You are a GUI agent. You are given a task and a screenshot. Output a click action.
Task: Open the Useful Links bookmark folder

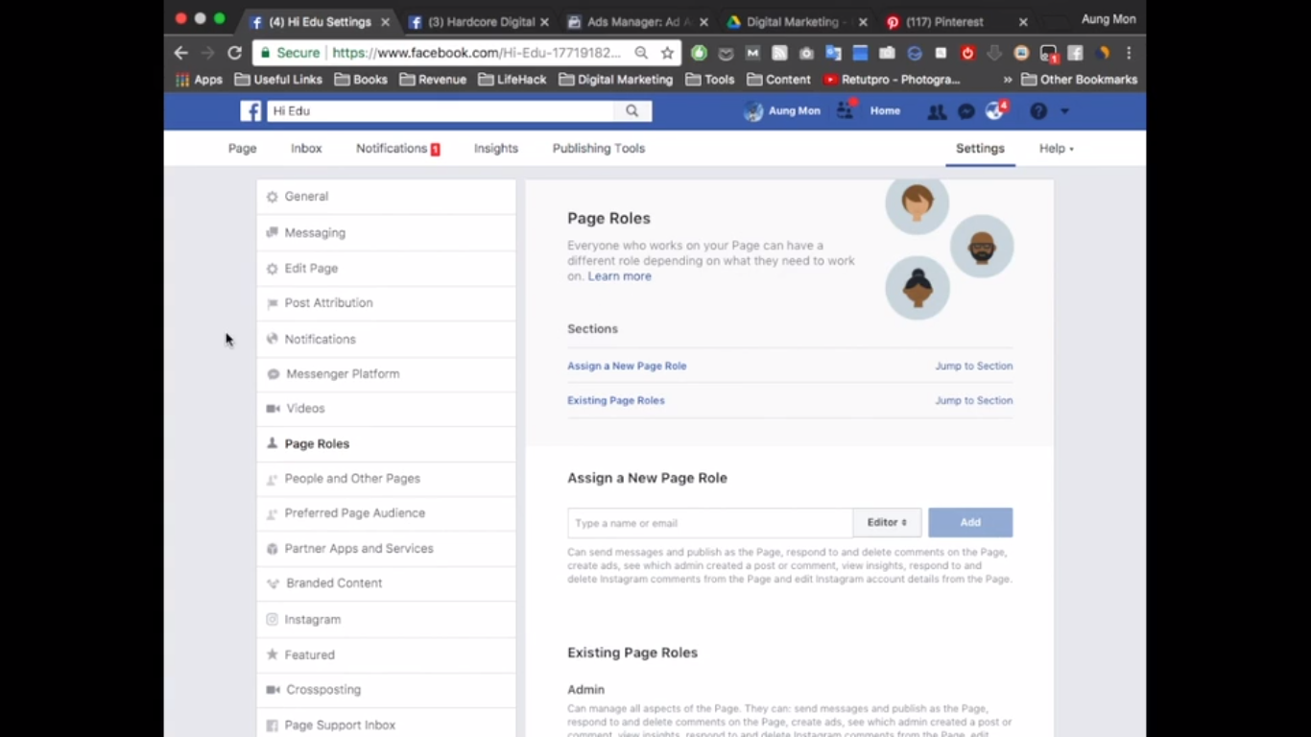click(x=278, y=80)
